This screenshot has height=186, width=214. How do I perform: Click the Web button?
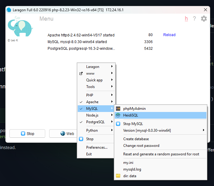pos(63,134)
